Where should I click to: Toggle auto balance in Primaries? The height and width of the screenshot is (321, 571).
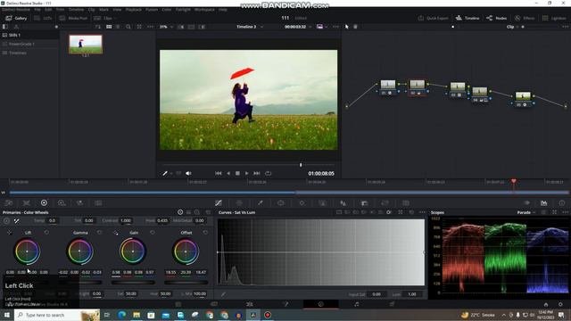coord(6,220)
